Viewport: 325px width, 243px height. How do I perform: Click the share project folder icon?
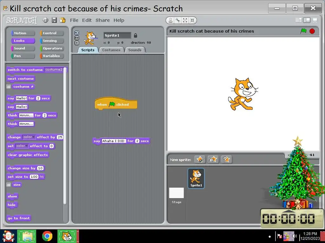pyautogui.click(x=63, y=20)
